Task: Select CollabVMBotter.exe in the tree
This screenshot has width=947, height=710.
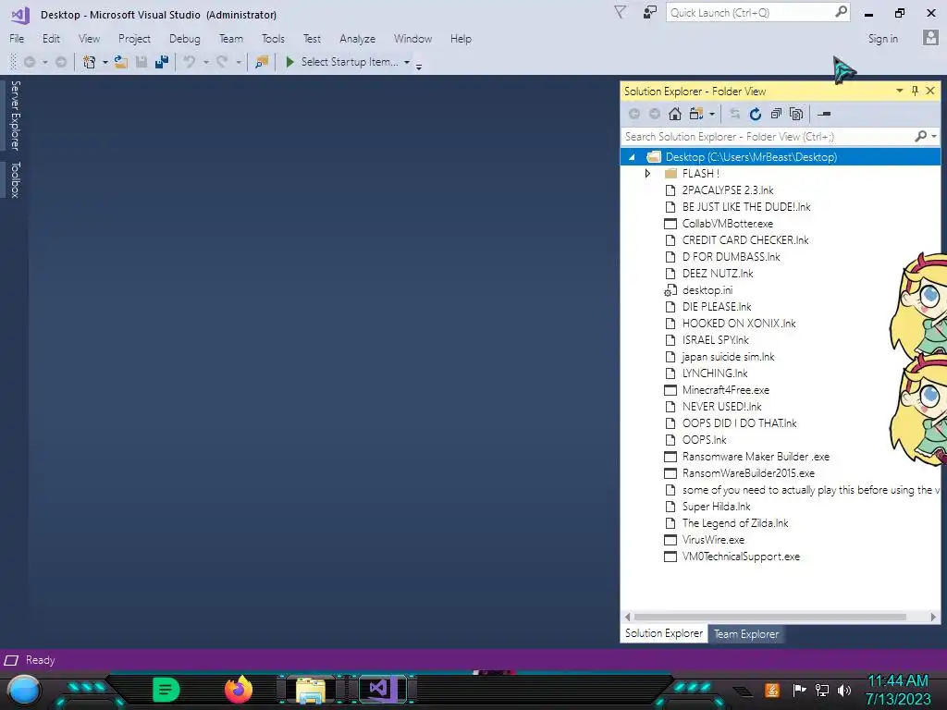Action: 727,224
